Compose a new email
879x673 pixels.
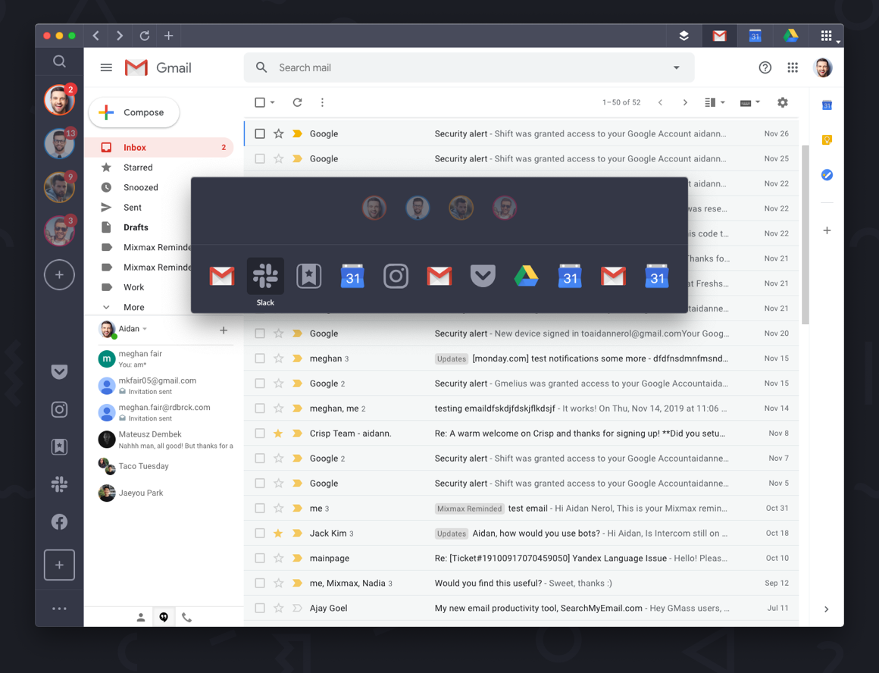click(134, 112)
